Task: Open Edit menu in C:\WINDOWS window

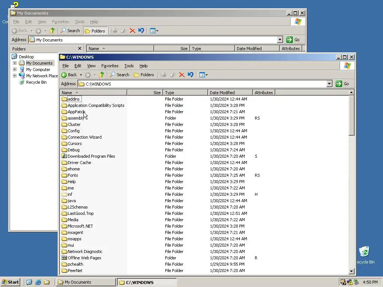Action: pos(78,66)
